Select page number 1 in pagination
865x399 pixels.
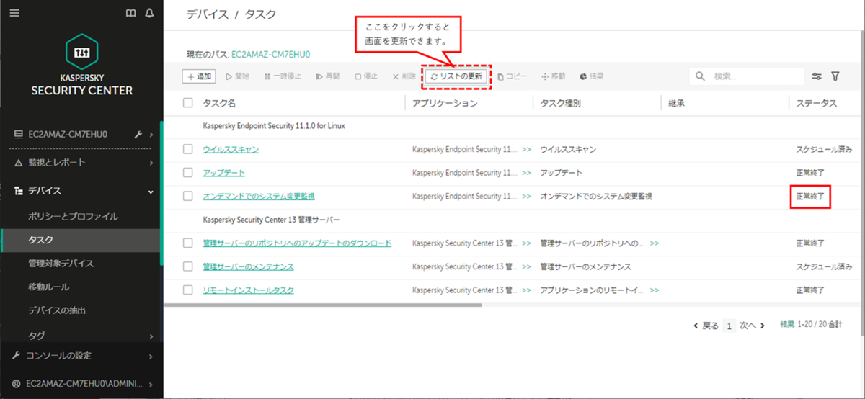click(729, 326)
